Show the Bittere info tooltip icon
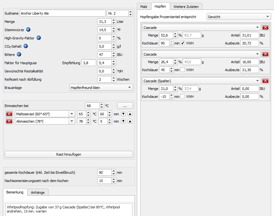 tap(19, 55)
